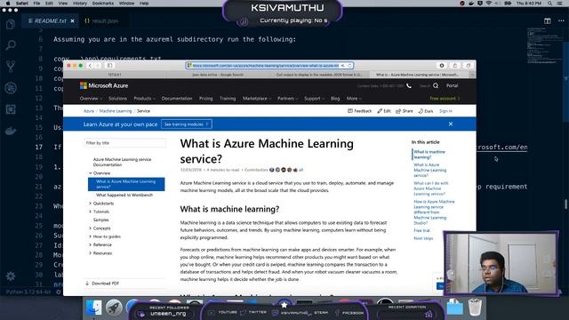Click the Free account link
The width and height of the screenshot is (569, 320).
pos(445,99)
